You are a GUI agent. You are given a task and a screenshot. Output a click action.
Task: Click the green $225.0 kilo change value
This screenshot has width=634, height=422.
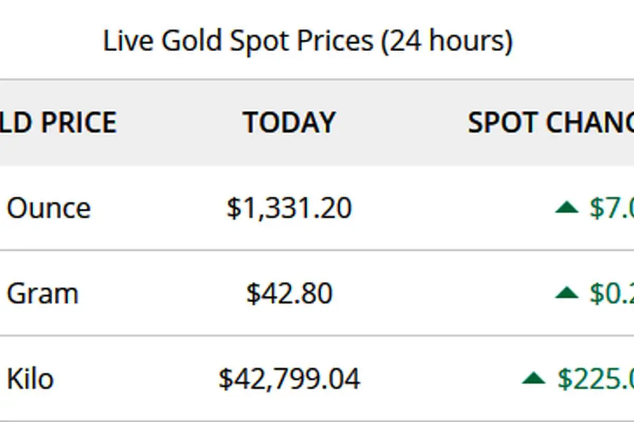[x=595, y=379]
